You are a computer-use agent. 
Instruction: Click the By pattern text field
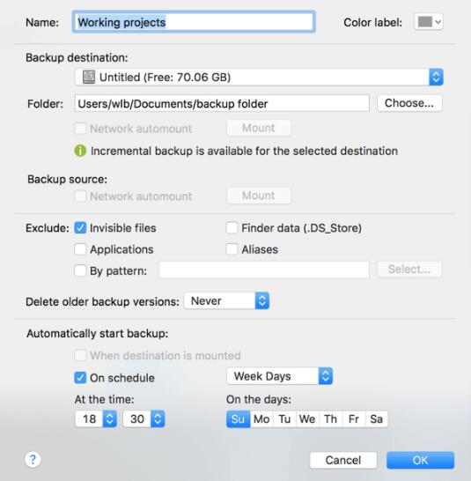pos(264,270)
